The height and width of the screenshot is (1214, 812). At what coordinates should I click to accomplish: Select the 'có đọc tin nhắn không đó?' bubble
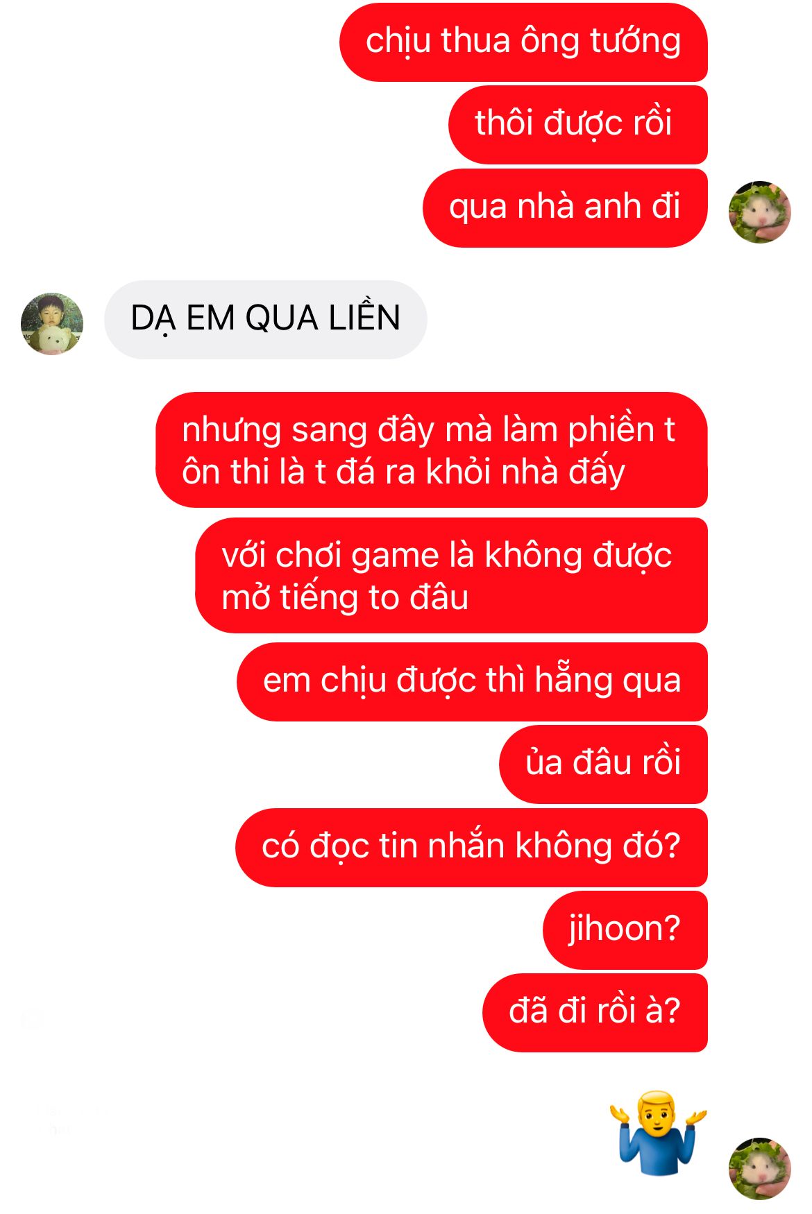click(471, 847)
